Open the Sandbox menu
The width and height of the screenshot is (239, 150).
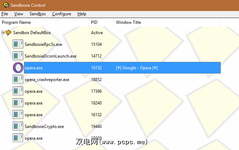pyautogui.click(x=38, y=14)
